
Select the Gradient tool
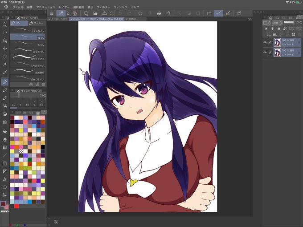[4, 147]
